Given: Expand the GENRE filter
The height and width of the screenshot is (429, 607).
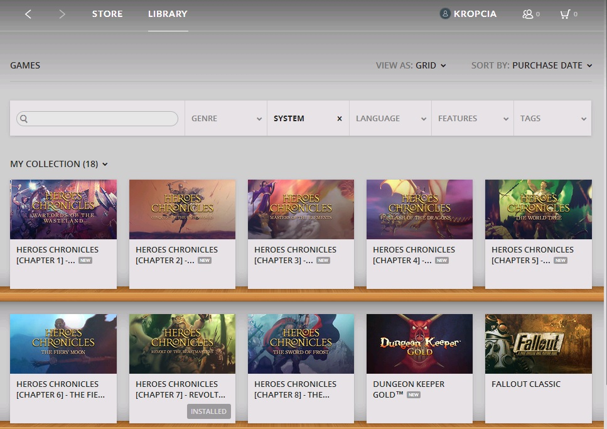Looking at the screenshot, I should tap(226, 119).
